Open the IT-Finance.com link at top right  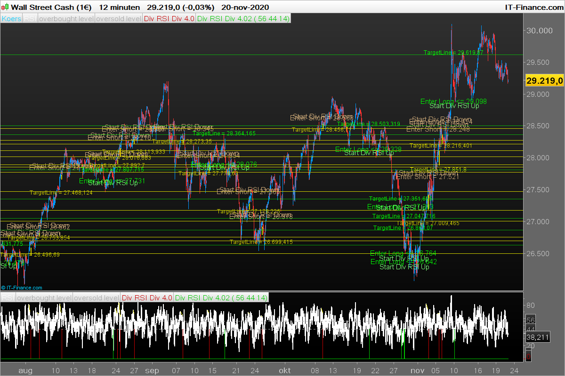pyautogui.click(x=533, y=7)
